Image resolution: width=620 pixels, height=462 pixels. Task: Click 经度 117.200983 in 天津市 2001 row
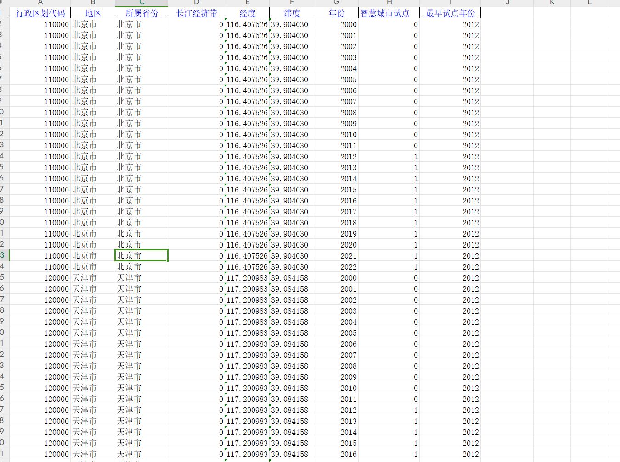[x=247, y=289]
